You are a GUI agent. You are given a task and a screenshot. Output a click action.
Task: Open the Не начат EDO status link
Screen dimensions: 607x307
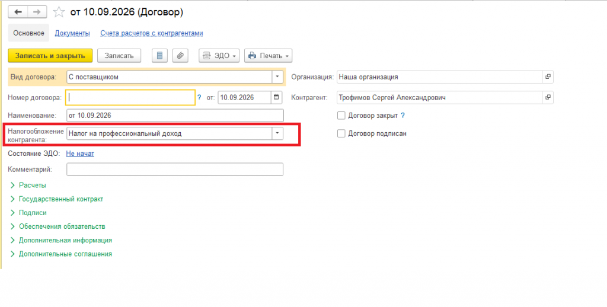click(x=80, y=153)
